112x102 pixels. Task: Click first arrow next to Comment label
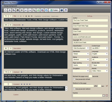coord(22,84)
